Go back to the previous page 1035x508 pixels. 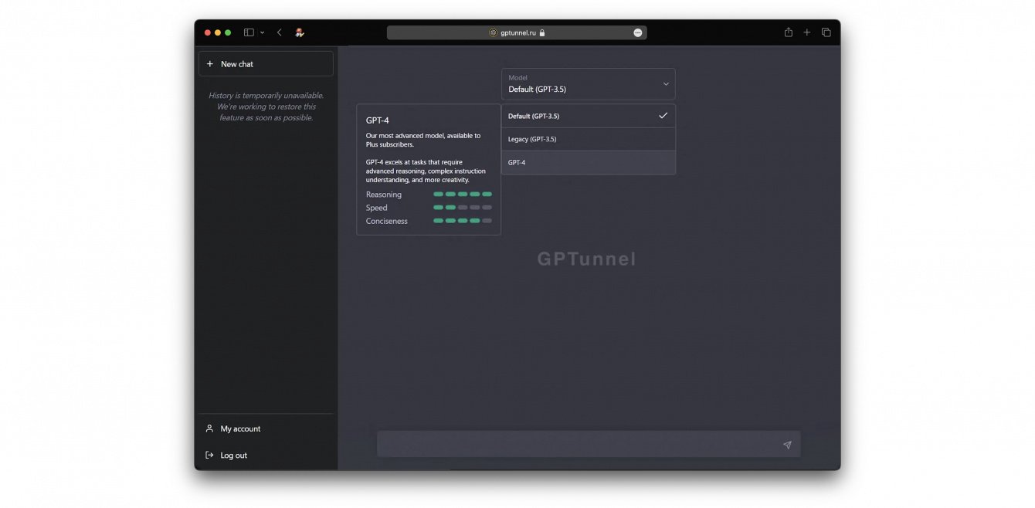click(x=280, y=32)
